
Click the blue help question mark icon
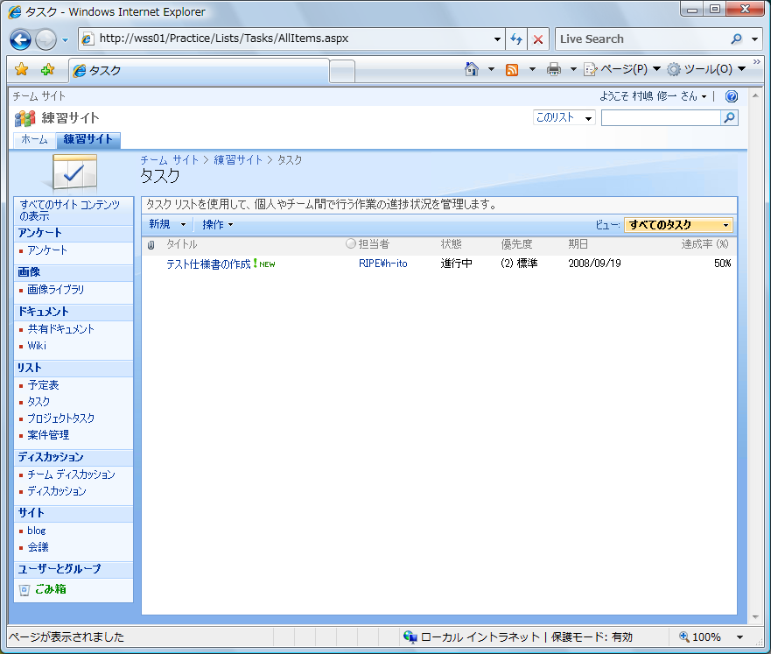point(732,96)
